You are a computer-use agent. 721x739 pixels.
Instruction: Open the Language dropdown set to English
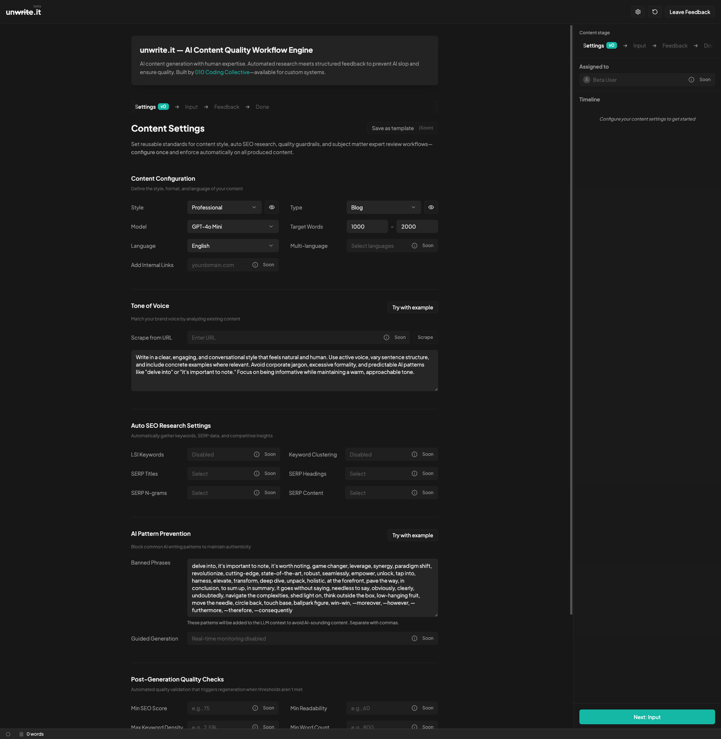point(232,246)
